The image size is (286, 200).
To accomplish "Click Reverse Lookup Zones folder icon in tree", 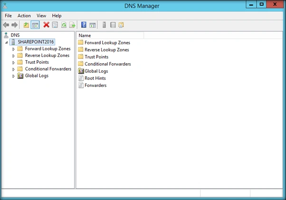I will 20,56.
